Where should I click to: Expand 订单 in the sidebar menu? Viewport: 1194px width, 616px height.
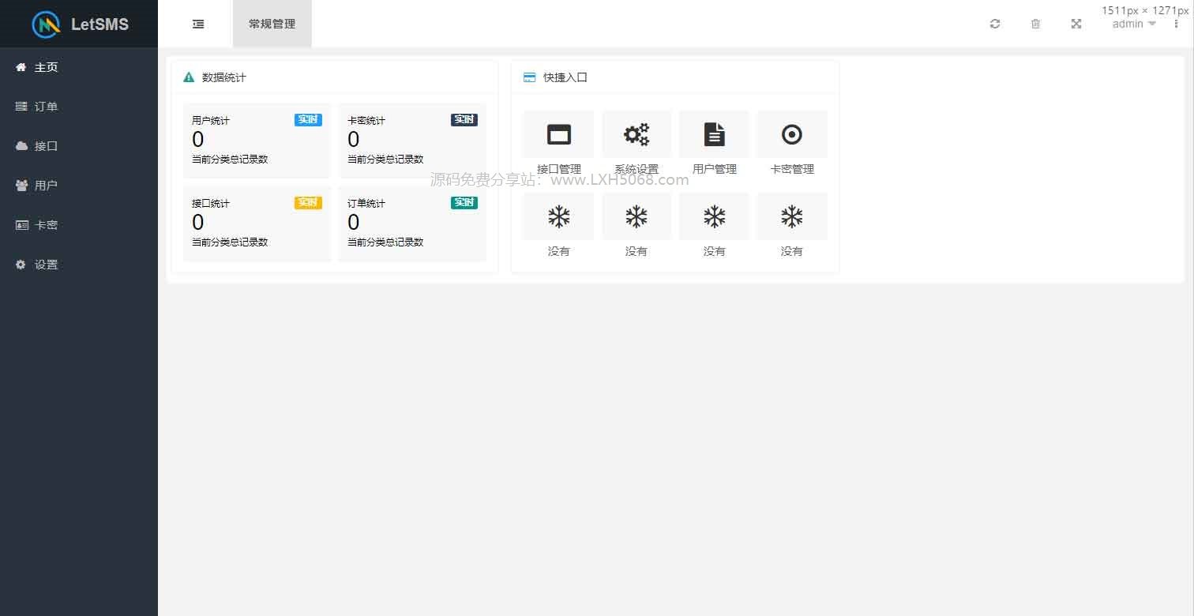[x=46, y=107]
